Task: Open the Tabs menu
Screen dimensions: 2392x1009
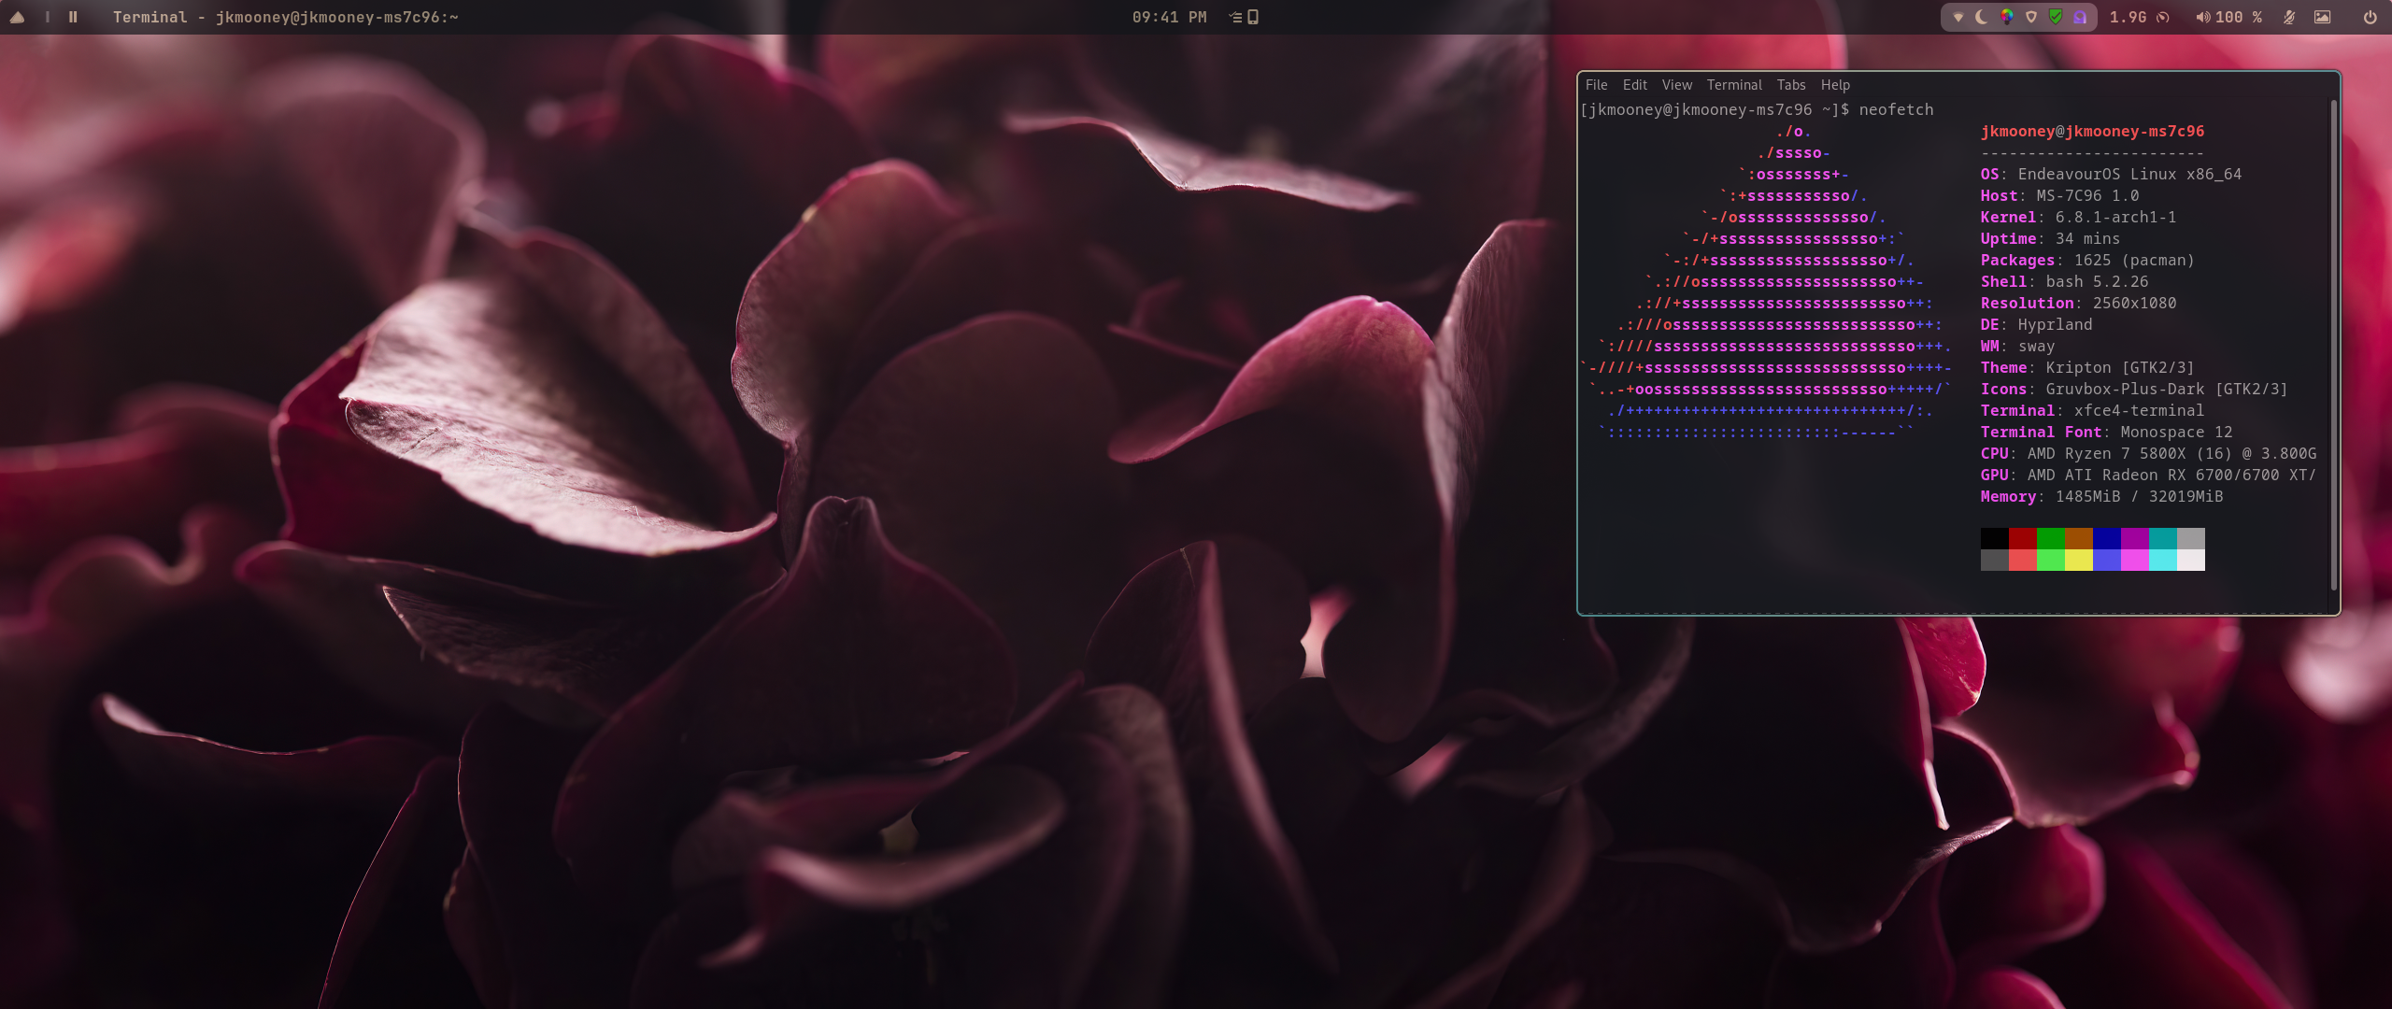Action: pyautogui.click(x=1790, y=85)
